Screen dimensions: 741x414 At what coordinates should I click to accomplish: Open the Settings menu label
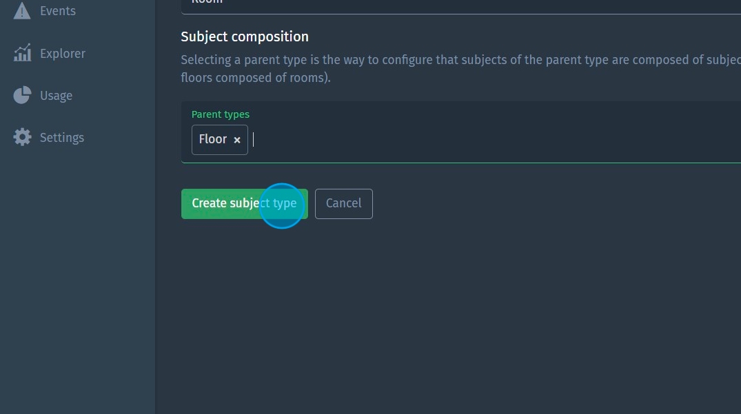click(x=62, y=138)
